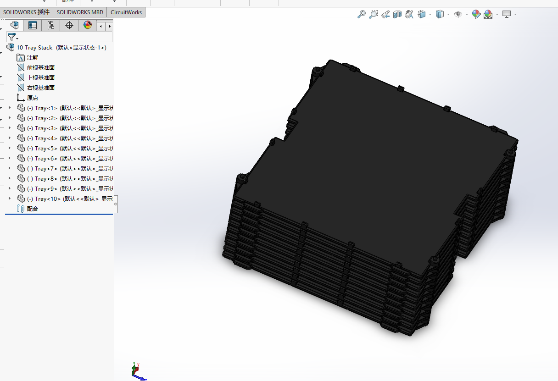
Task: Click the 原点 origin axis icon
Action: click(21, 98)
